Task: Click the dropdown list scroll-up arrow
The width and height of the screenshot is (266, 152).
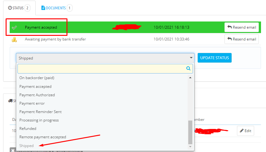Action: [190, 78]
